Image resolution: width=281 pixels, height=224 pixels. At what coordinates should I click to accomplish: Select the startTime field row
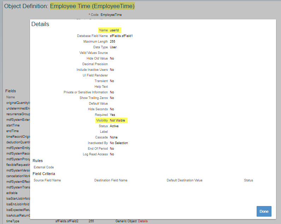click(13, 125)
